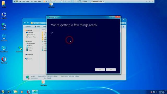The image size is (167, 94).
Task: Click the Explorer Forward arrow button
Action: 28,23
